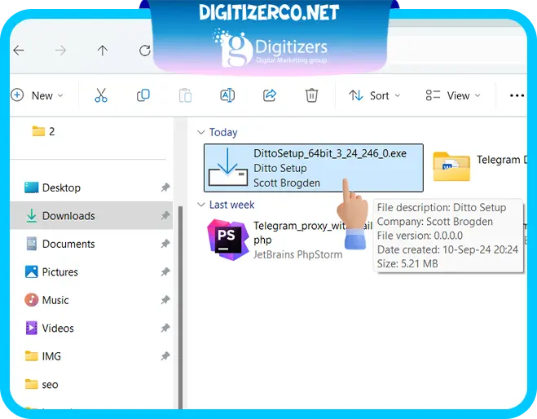
Task: Click the navigation pane vertical scrollbar
Action: (x=180, y=307)
